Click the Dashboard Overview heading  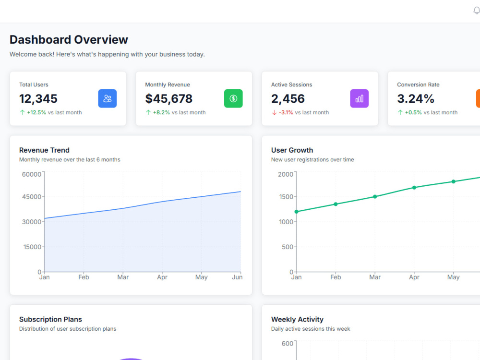coord(69,39)
